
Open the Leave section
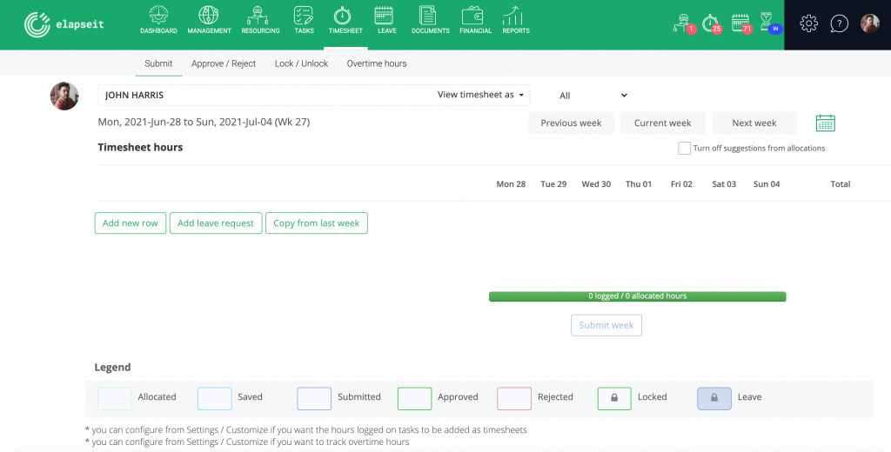387,21
